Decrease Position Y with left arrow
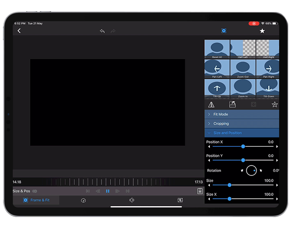The width and height of the screenshot is (292, 229). (x=209, y=160)
